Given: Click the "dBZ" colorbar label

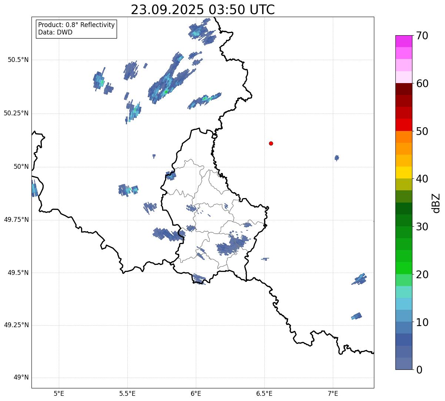Looking at the screenshot, I should (x=436, y=203).
